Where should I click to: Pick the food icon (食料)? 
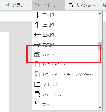(x=65, y=104)
